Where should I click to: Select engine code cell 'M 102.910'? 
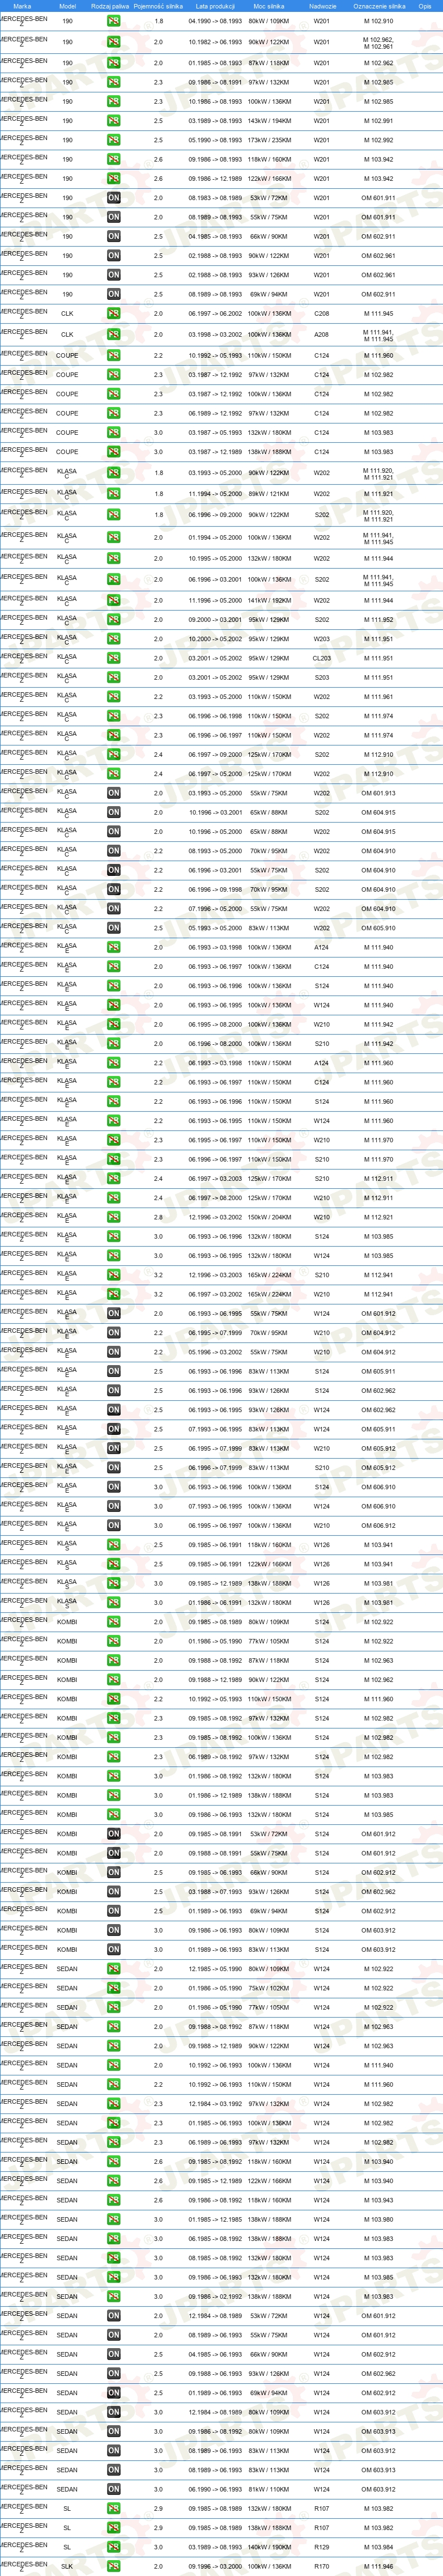coord(379,21)
